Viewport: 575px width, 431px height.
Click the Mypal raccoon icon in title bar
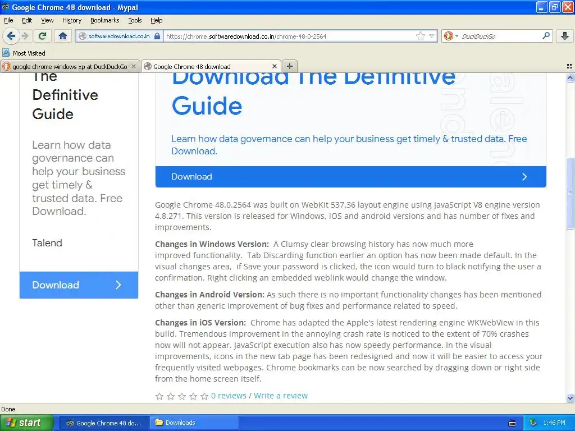click(6, 7)
